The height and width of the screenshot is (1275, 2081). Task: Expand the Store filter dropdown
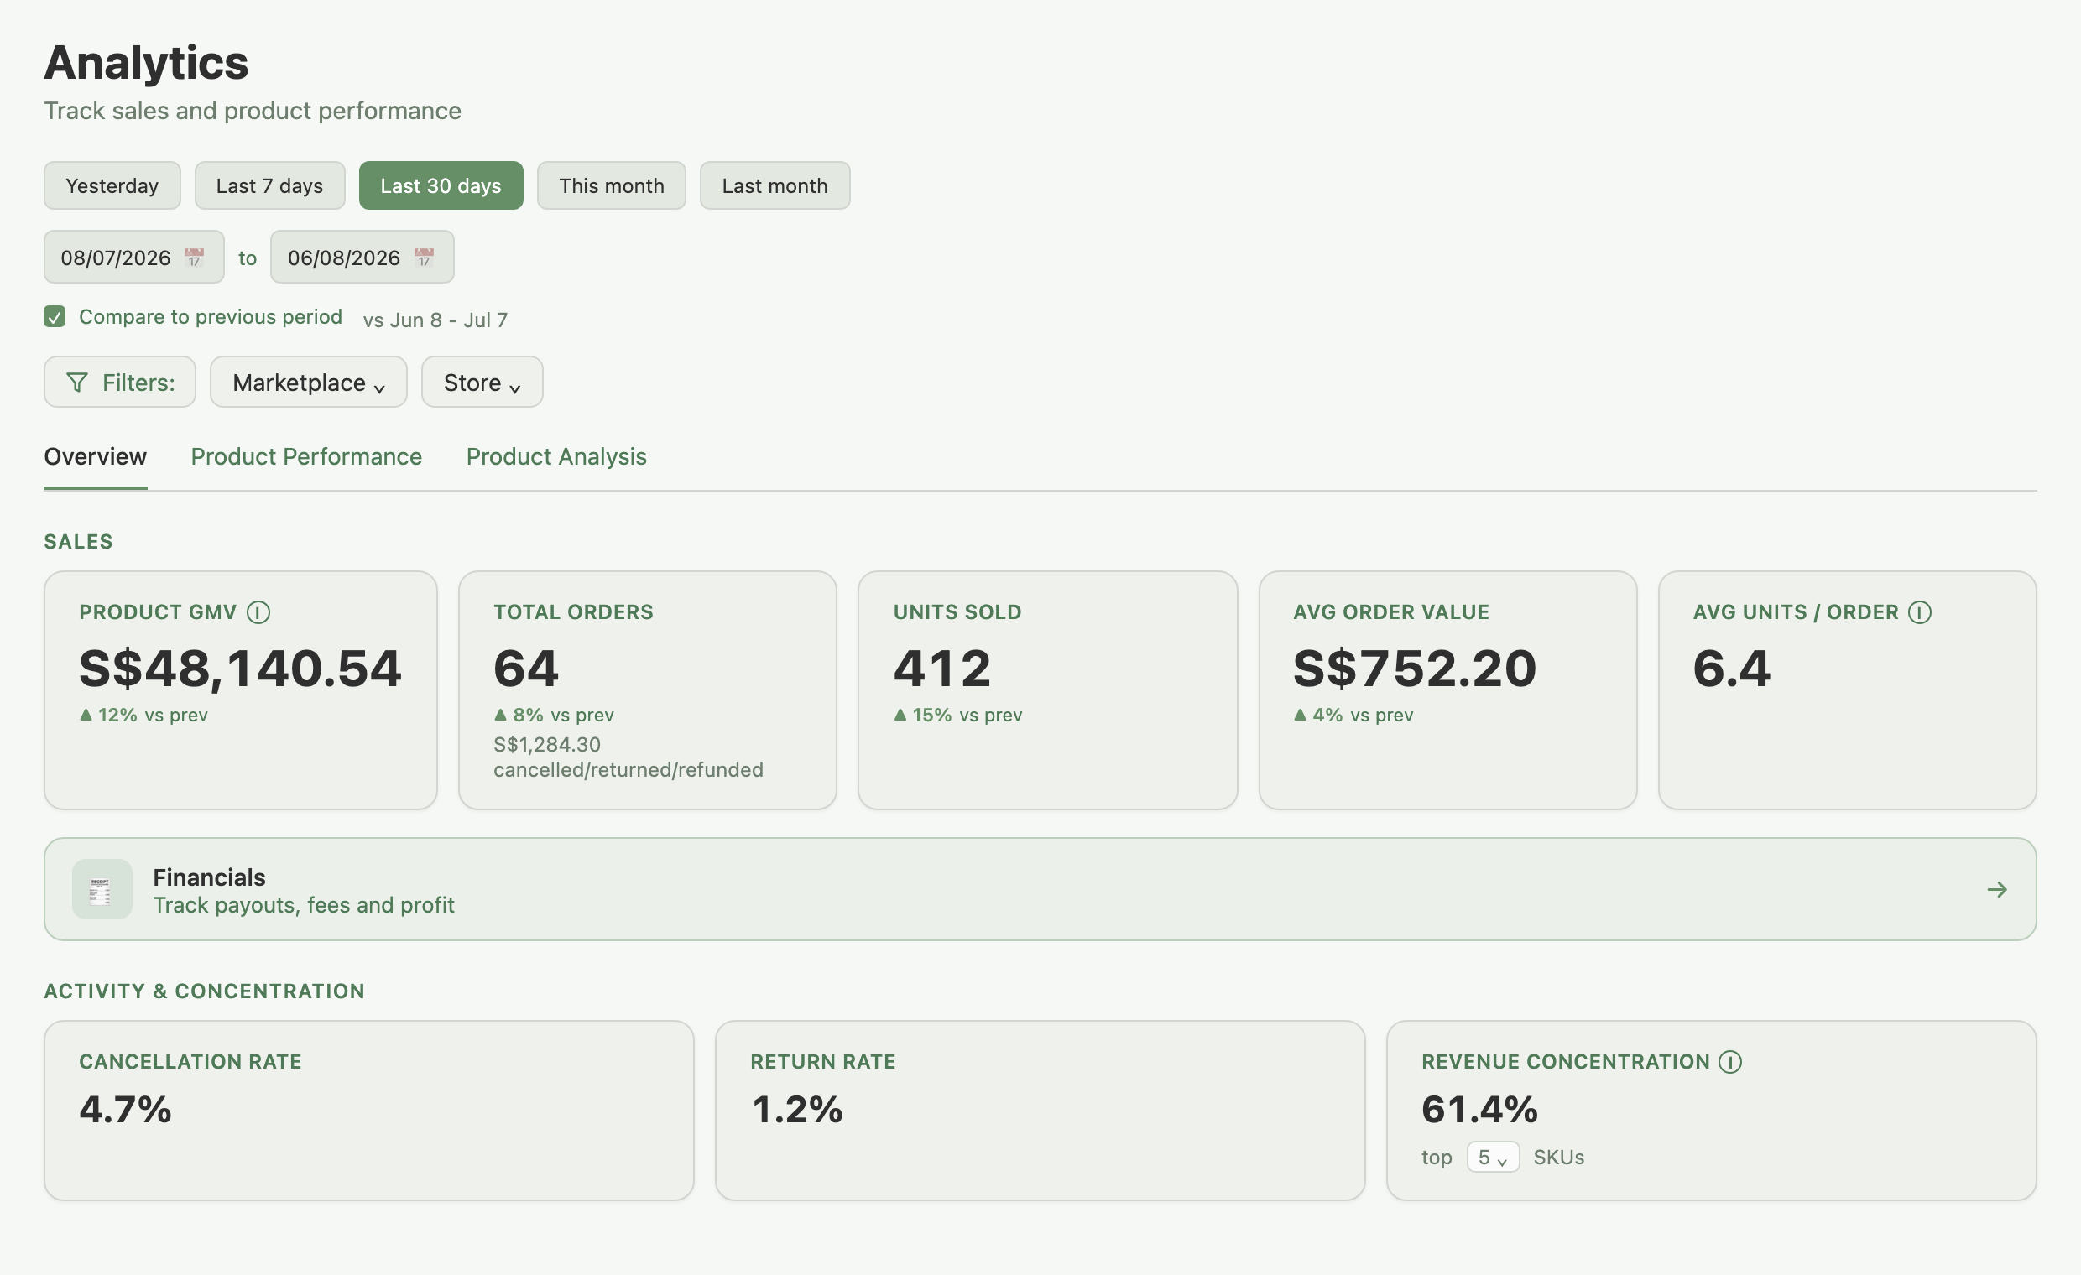click(482, 382)
